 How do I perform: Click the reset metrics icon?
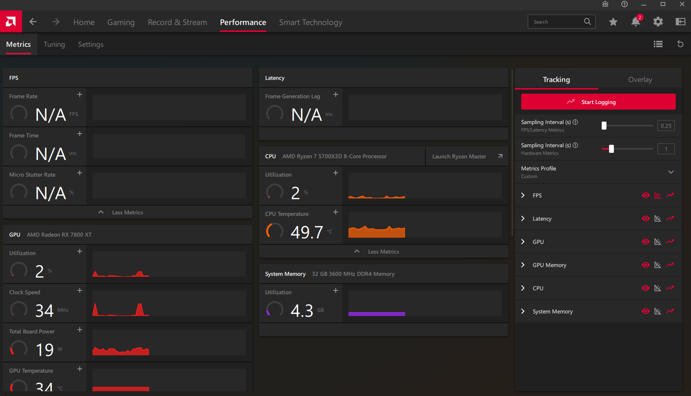[680, 44]
